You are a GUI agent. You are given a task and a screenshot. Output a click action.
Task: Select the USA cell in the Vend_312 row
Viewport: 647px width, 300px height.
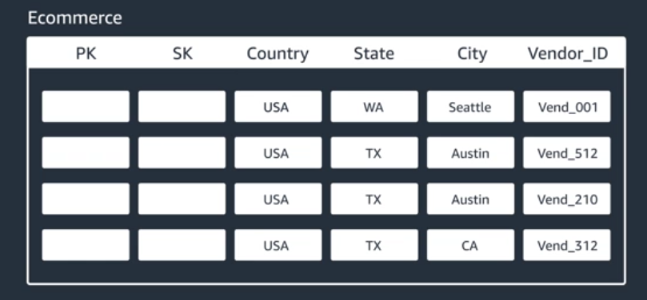click(x=278, y=245)
